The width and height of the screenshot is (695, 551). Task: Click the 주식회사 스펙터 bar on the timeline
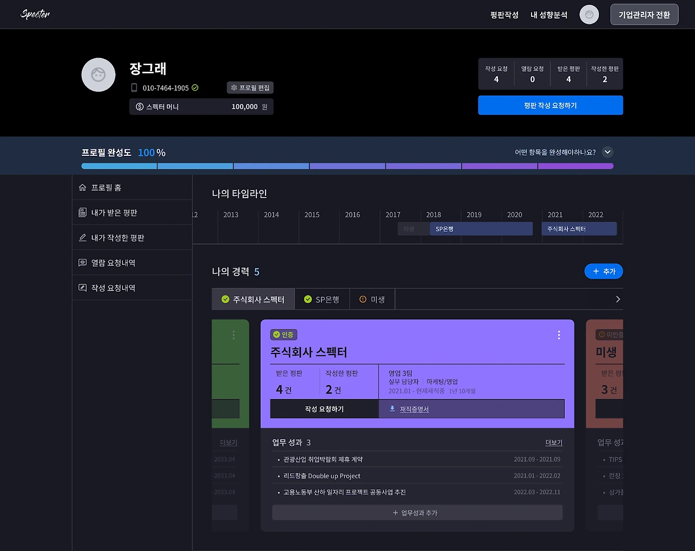click(579, 229)
